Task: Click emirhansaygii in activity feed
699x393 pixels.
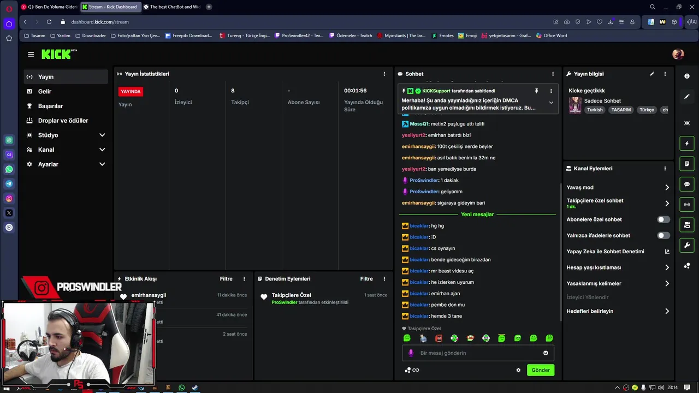Action: coord(149,295)
